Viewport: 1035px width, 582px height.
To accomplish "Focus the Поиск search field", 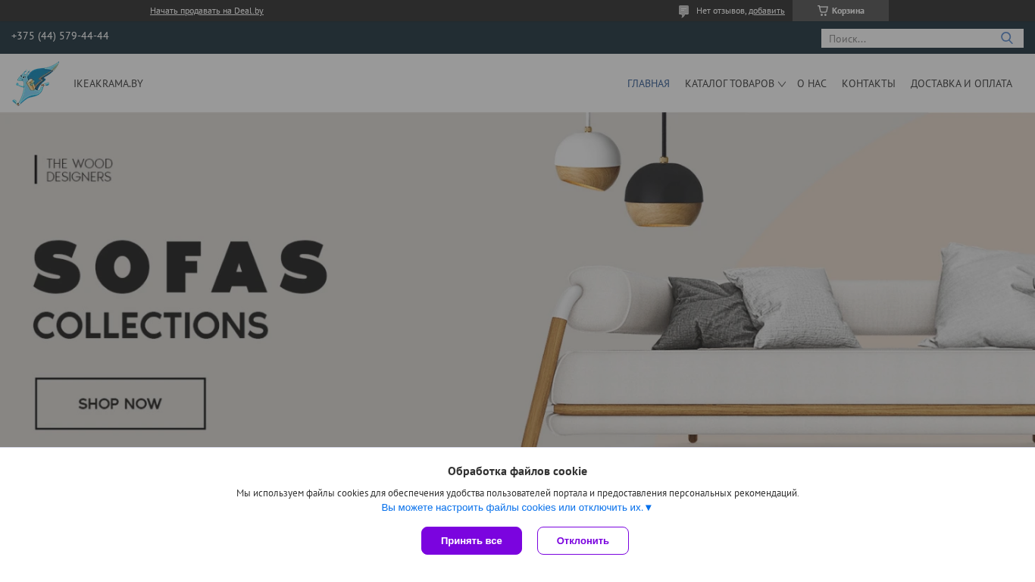I will 909,38.
